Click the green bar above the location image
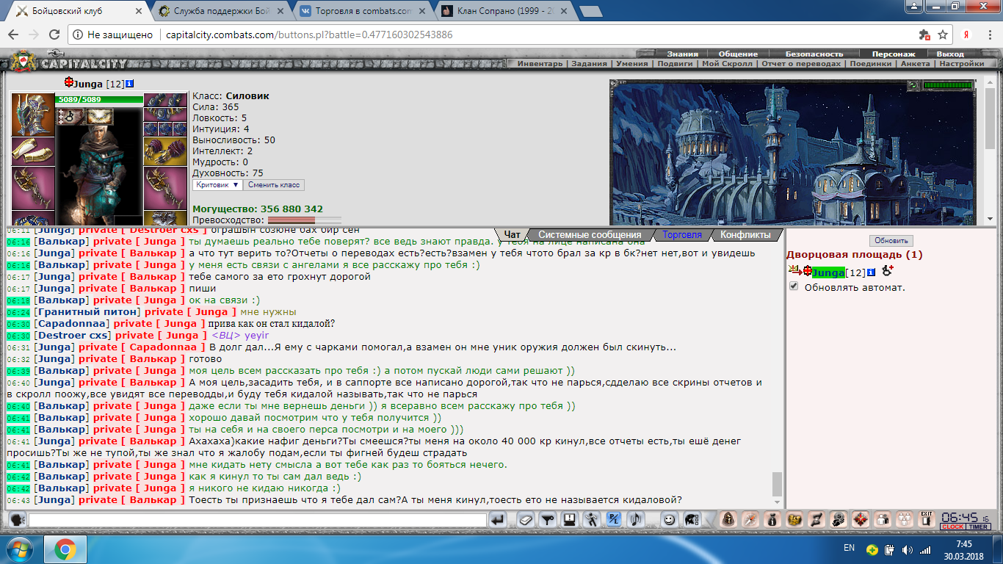The image size is (1003, 564). click(947, 86)
